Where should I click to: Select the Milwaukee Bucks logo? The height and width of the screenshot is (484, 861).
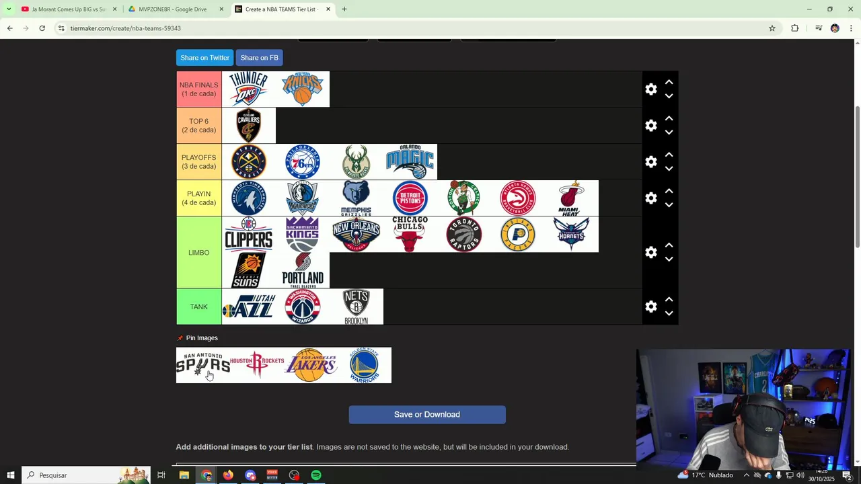357,162
